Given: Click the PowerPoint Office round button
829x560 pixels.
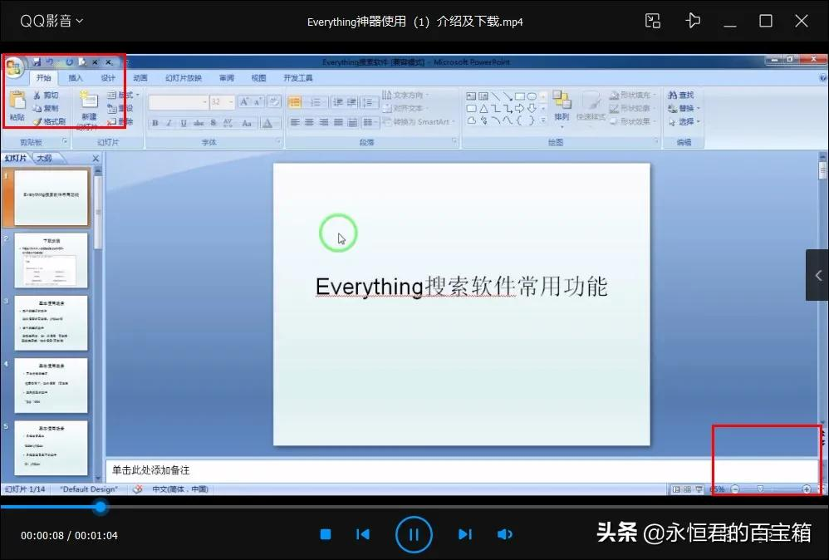Looking at the screenshot, I should tap(14, 67).
